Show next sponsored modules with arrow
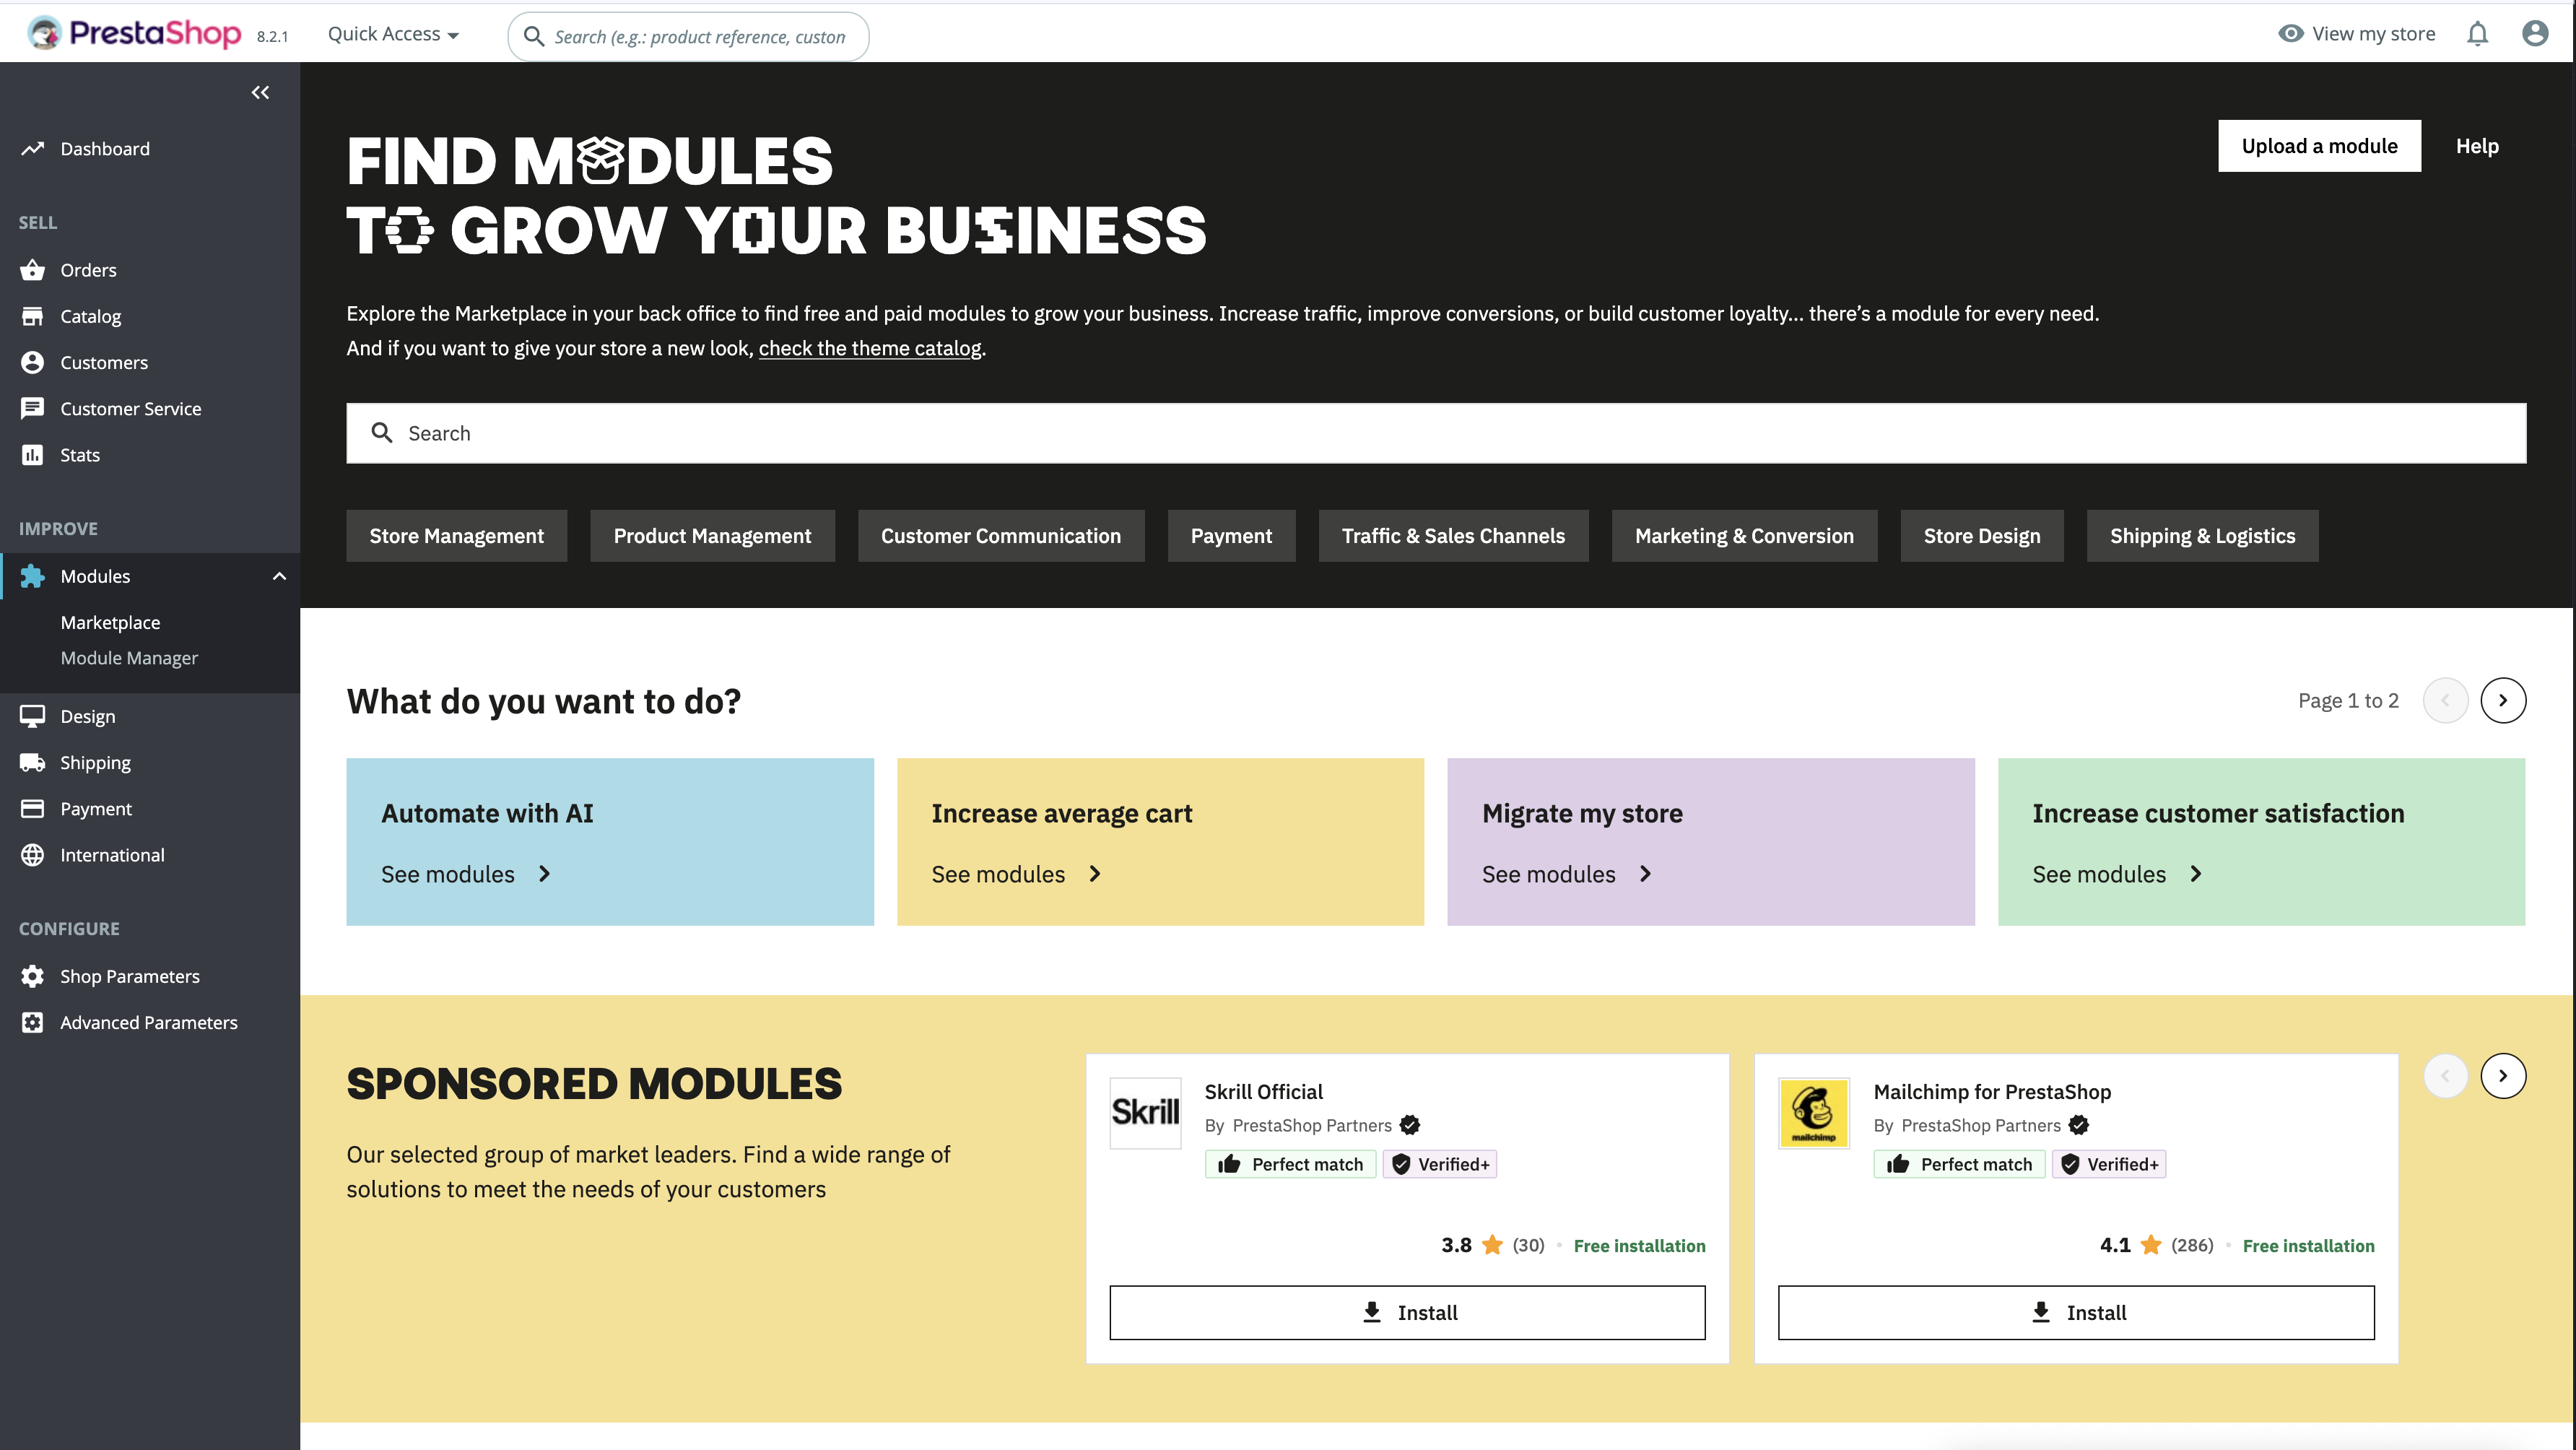Screen dimensions: 2576x1450 coord(2503,1076)
